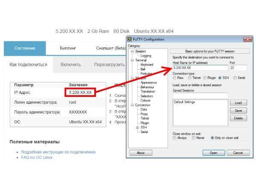Viewport: 256px width, 192px height.
Task: Collapse the Session tree node
Action: click(132, 52)
